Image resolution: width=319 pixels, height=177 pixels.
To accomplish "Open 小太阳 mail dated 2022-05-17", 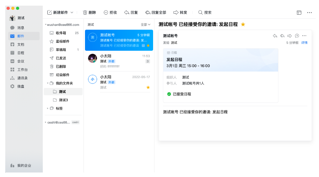I will point(119,82).
